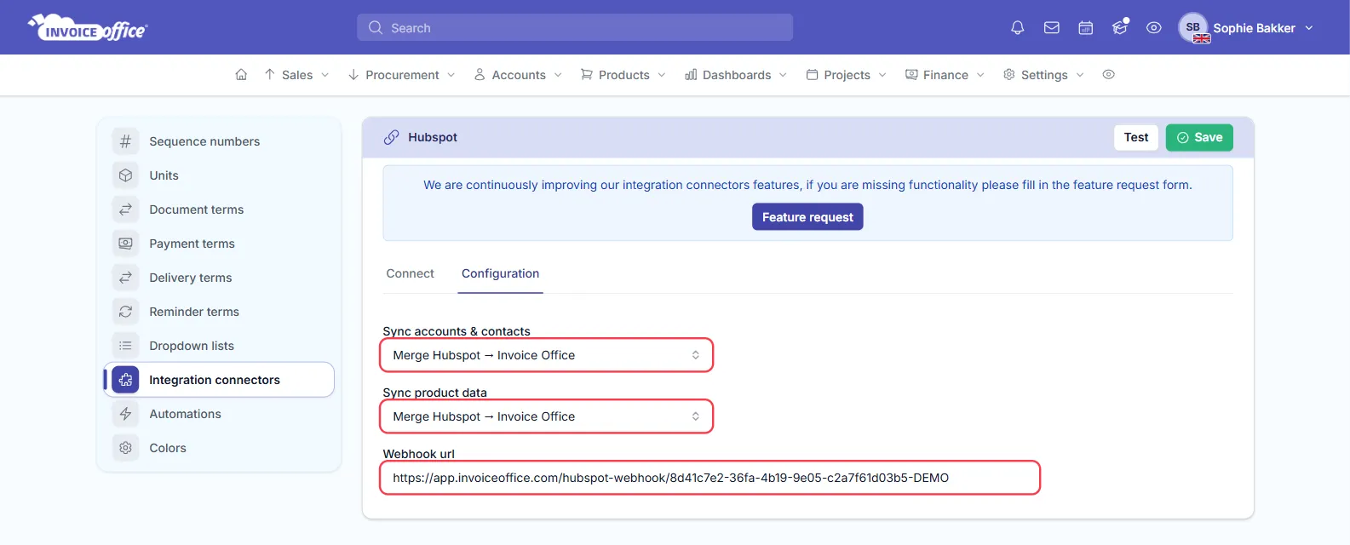The width and height of the screenshot is (1350, 545).
Task: Open the Accounts menu
Action: point(518,75)
